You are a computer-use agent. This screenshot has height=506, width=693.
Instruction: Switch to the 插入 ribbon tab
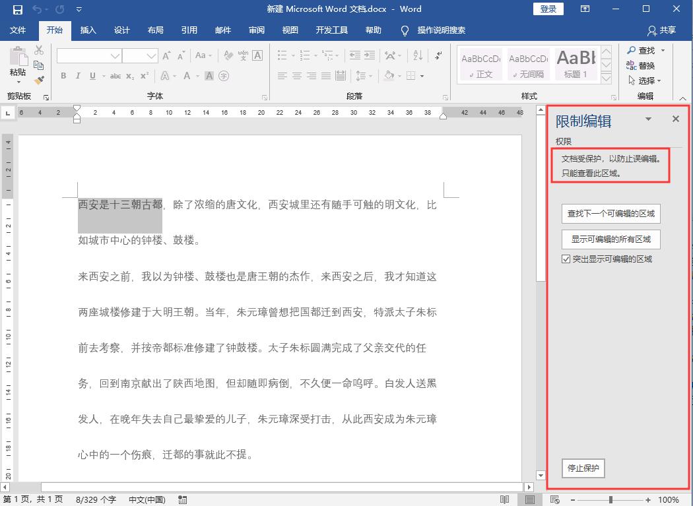coord(88,30)
